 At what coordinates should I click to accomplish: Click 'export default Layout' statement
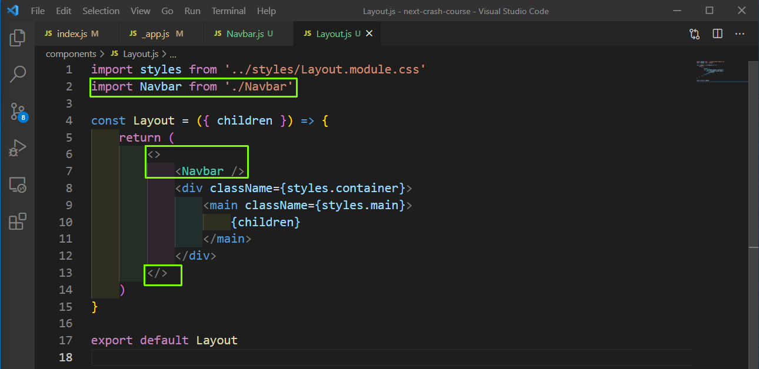(164, 340)
